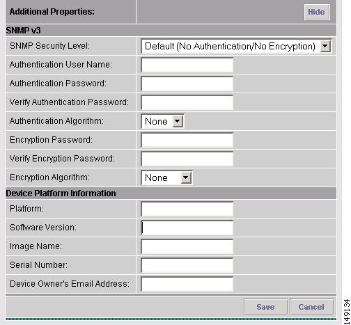Viewport: 351px width, 325px height.
Task: Focus the Authentication Password field
Action: [x=187, y=84]
